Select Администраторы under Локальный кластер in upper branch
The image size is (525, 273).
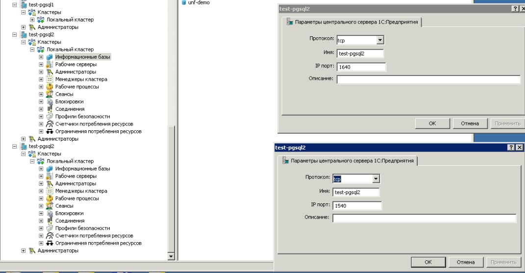pos(75,72)
